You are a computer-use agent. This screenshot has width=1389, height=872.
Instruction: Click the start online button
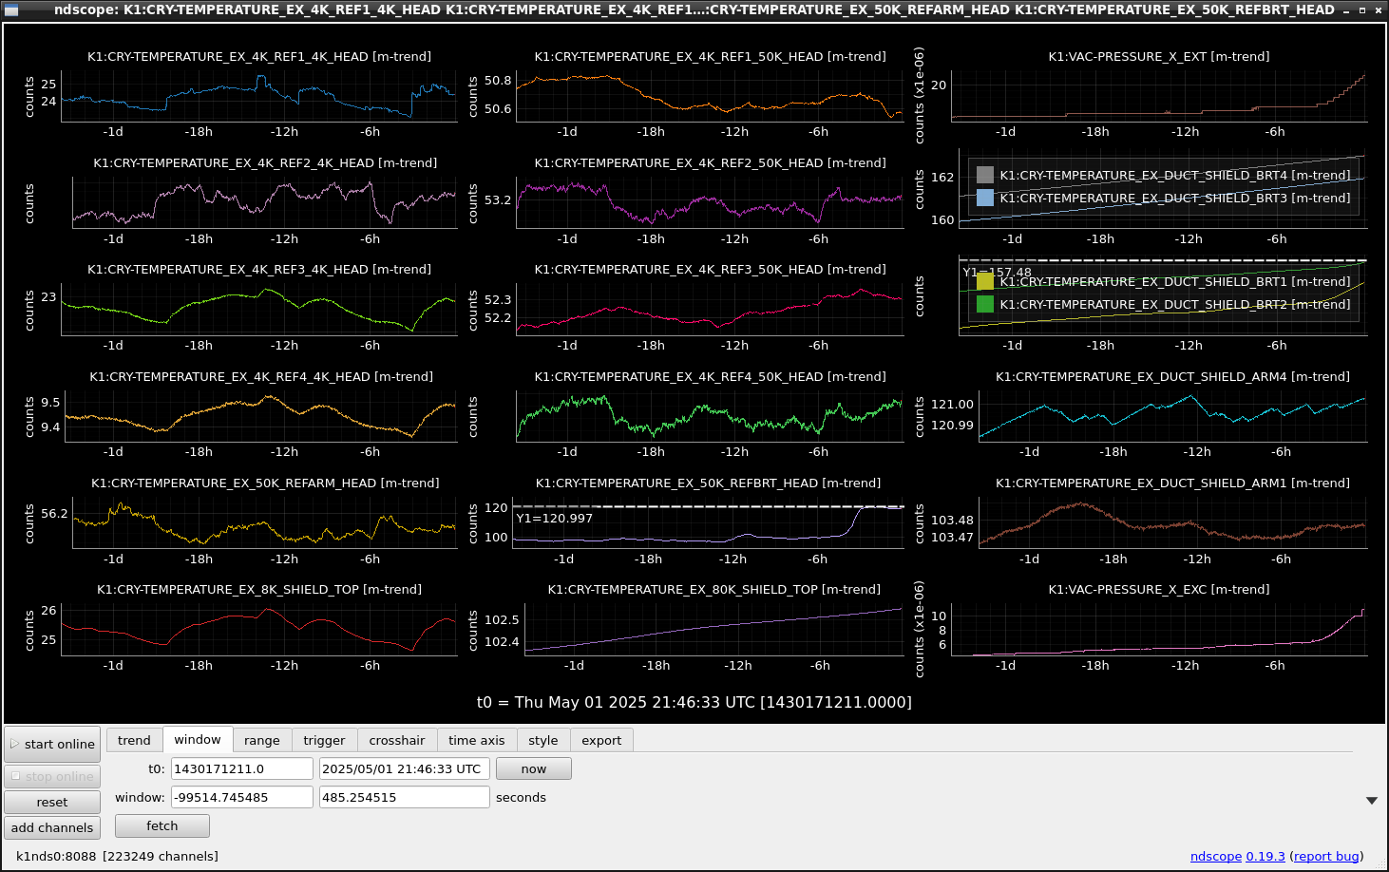tap(52, 744)
